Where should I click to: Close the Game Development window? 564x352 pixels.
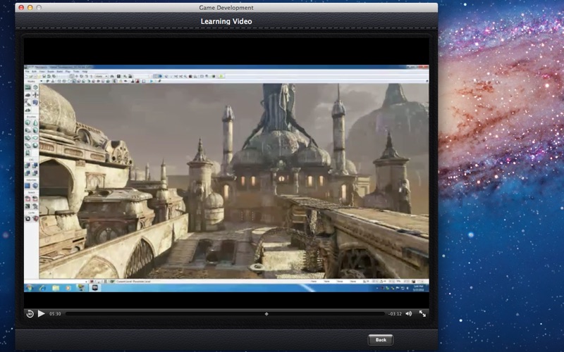coord(21,8)
